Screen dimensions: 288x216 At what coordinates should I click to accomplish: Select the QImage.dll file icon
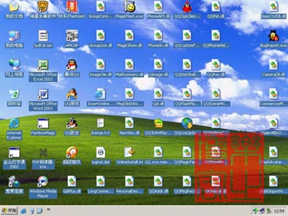click(x=158, y=65)
